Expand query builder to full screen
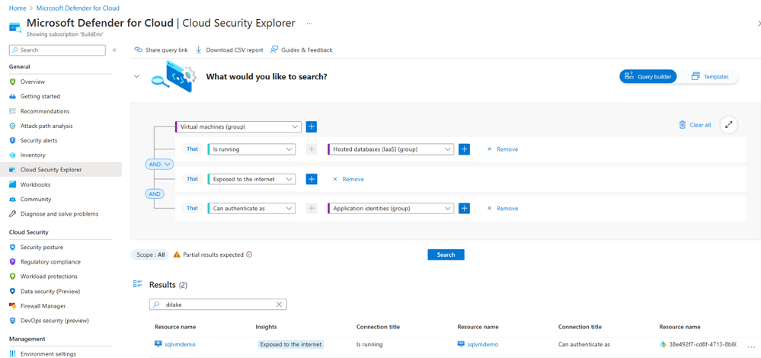761x358 pixels. (x=728, y=125)
